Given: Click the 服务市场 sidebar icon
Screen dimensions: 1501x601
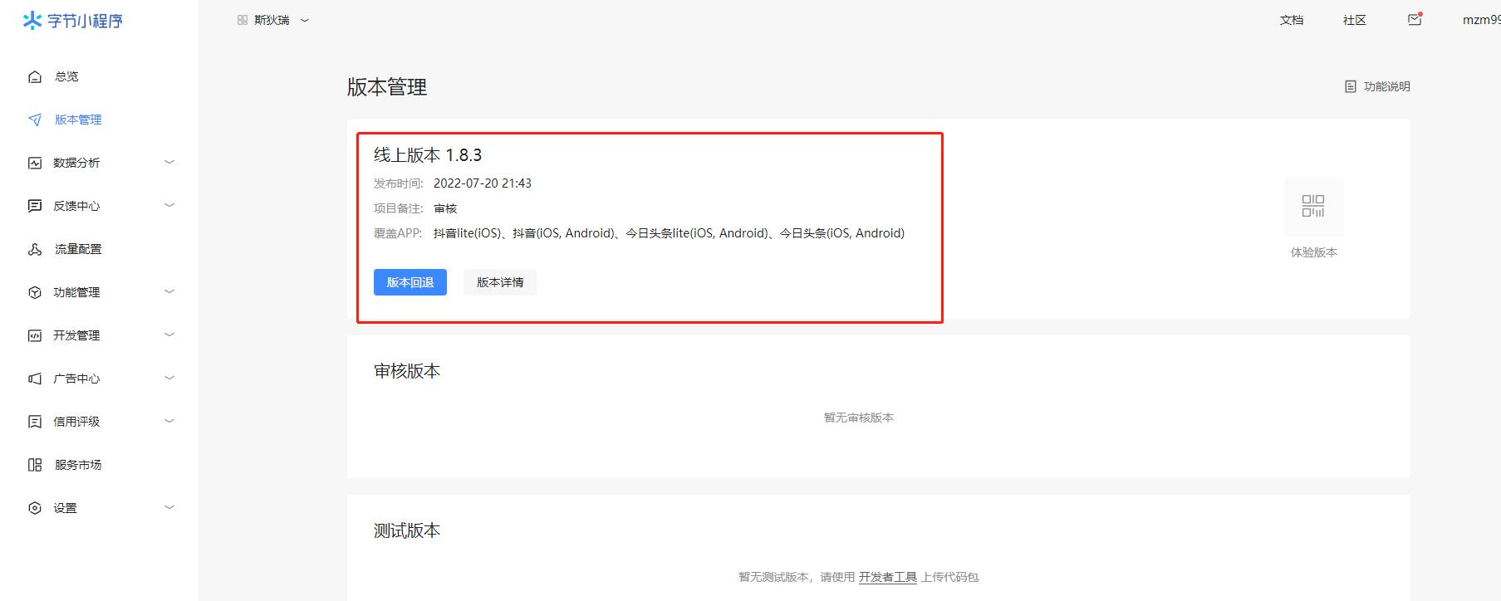Looking at the screenshot, I should [35, 465].
